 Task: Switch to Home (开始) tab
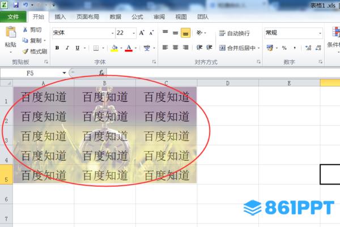tap(38, 16)
